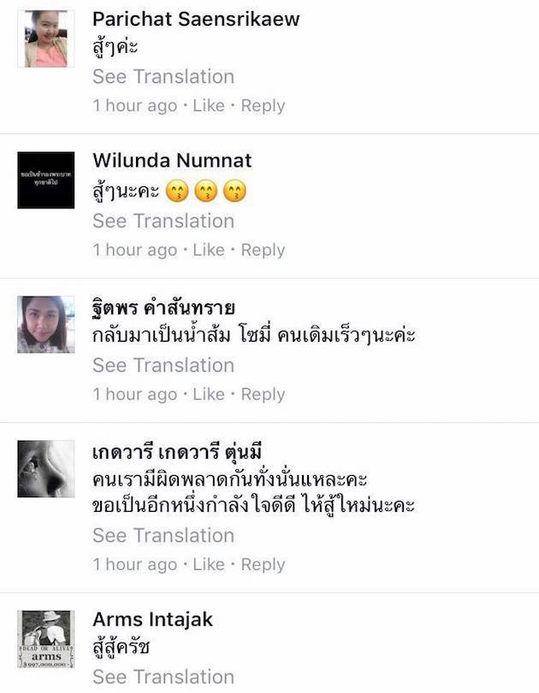Viewport: 539px width, 693px height.
Task: Click the name Parichat Saensrikaew
Action: 196,19
